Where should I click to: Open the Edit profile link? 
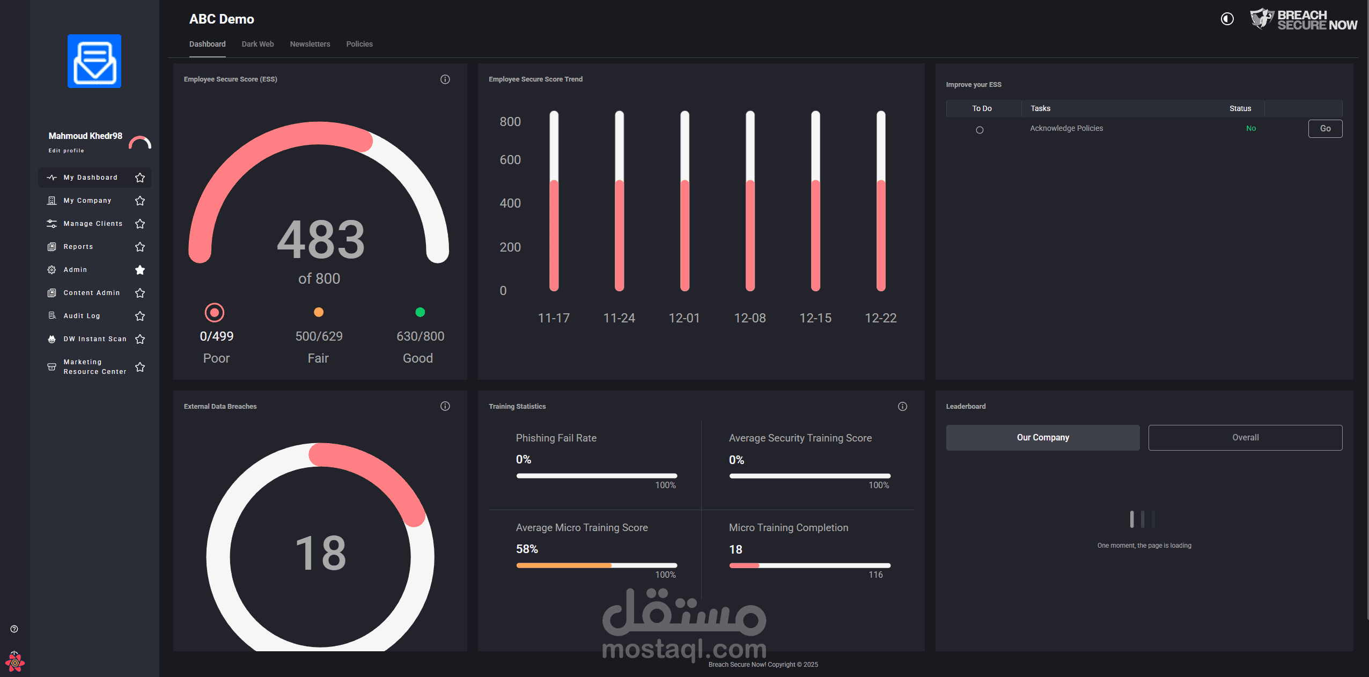coord(66,150)
